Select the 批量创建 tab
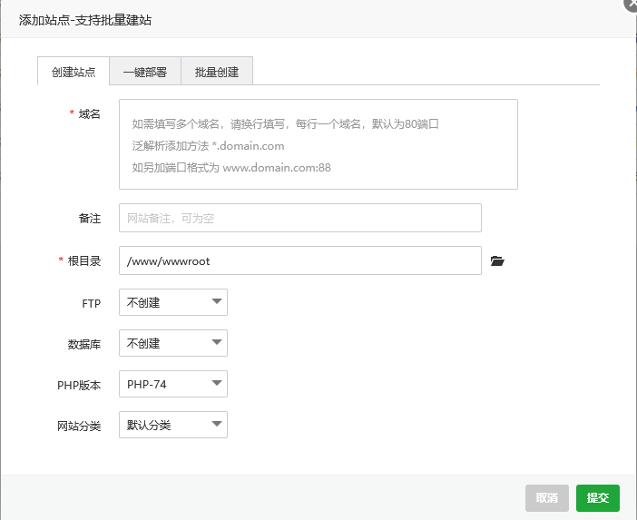Image resolution: width=637 pixels, height=520 pixels. tap(217, 72)
